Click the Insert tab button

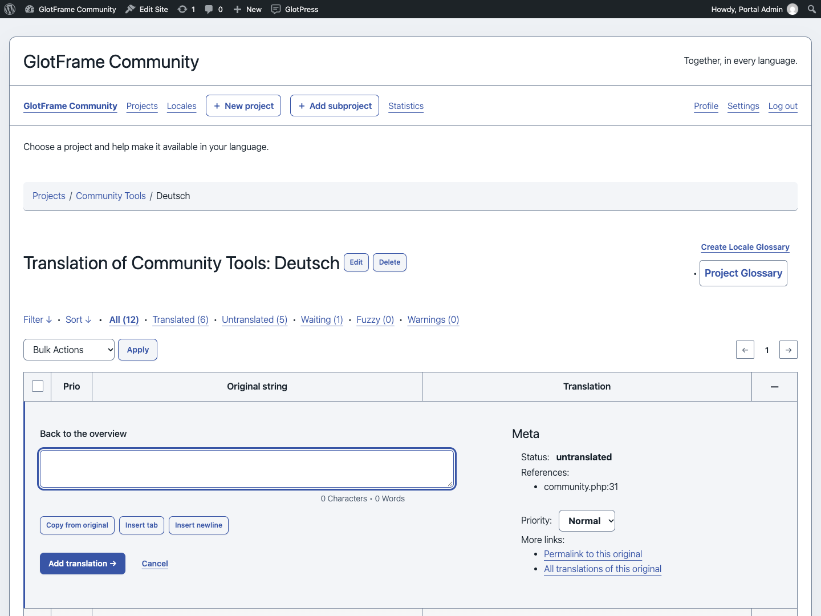[141, 525]
